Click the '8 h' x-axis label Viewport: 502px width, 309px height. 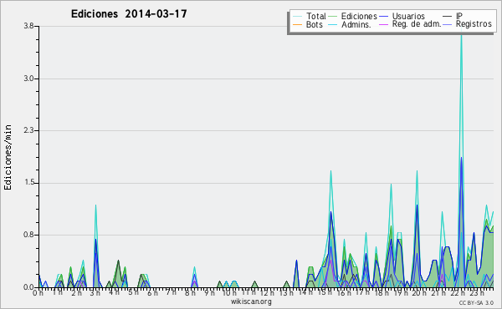(190, 293)
